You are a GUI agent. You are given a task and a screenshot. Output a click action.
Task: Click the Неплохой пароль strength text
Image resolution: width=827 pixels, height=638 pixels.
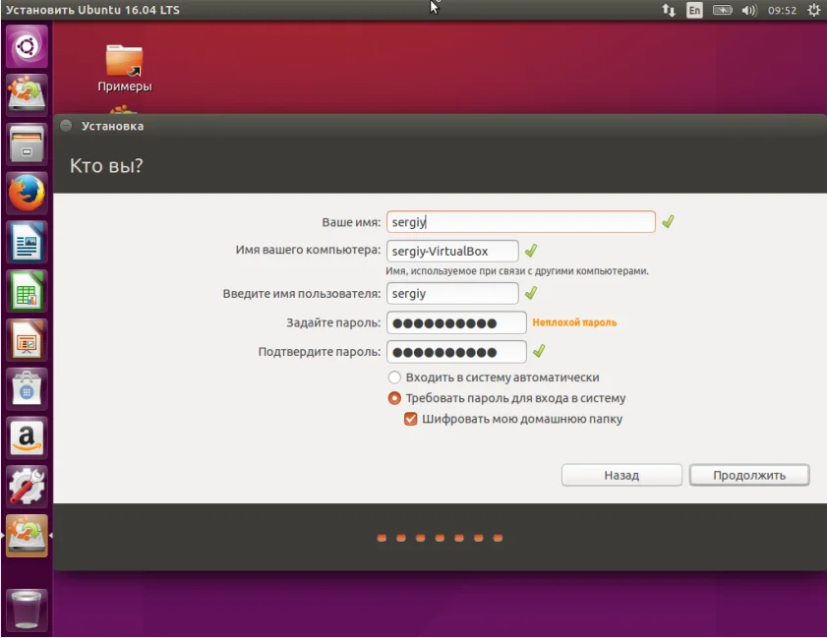click(574, 322)
